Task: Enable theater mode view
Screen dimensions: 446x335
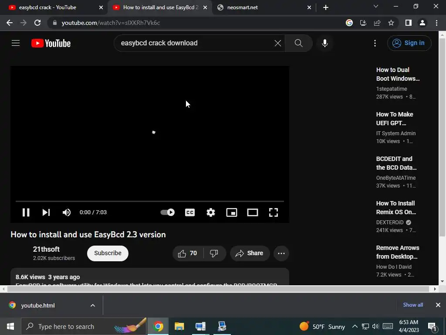Action: (x=253, y=212)
